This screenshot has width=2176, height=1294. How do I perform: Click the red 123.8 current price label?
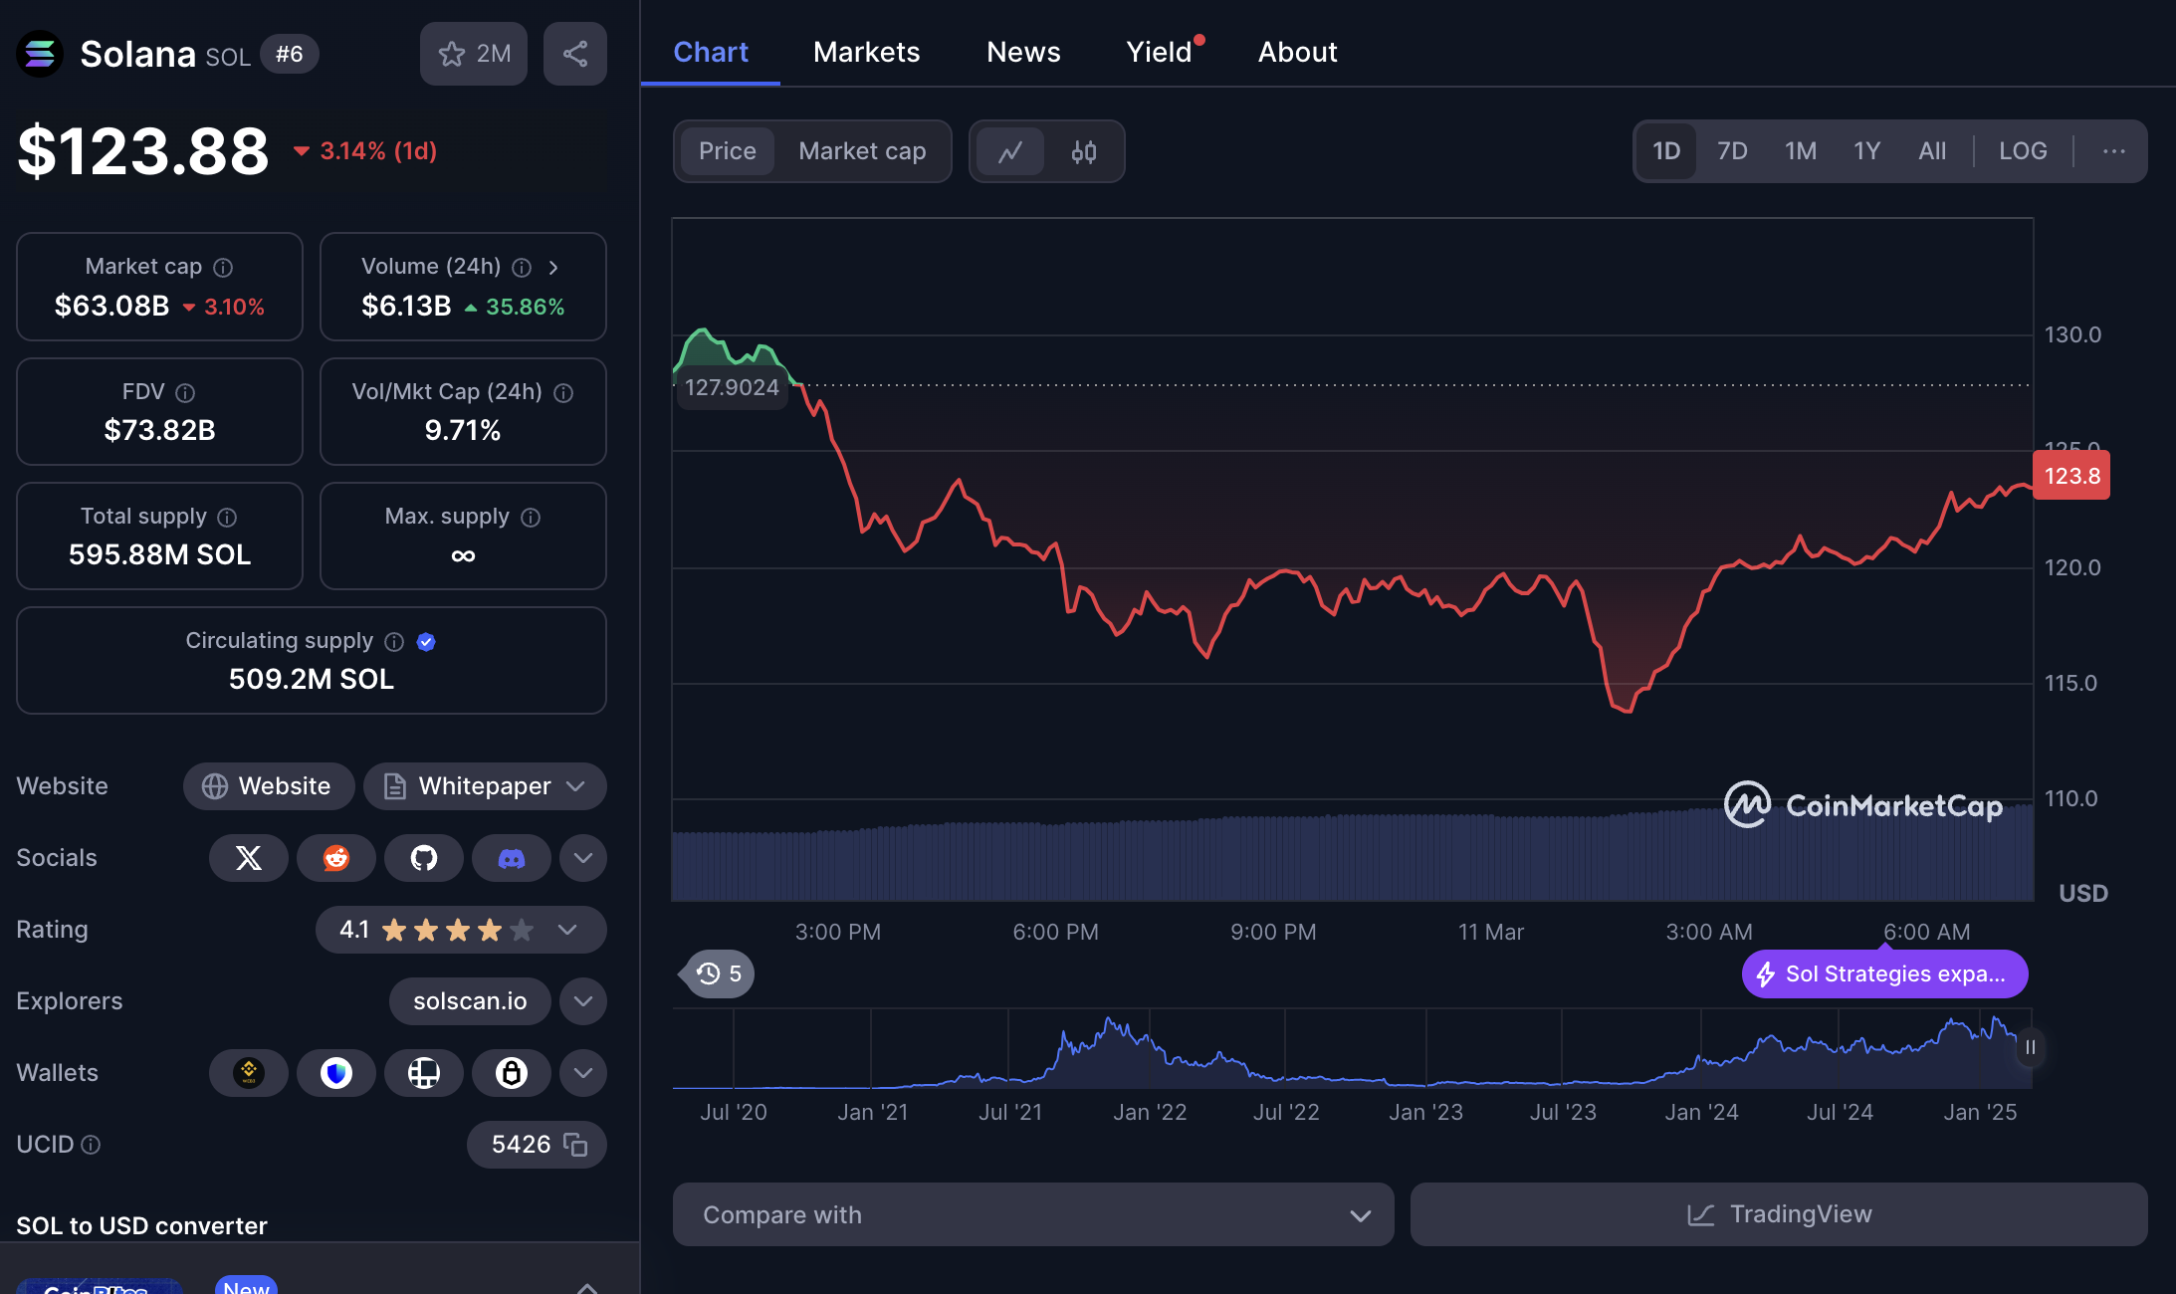pyautogui.click(x=2071, y=476)
